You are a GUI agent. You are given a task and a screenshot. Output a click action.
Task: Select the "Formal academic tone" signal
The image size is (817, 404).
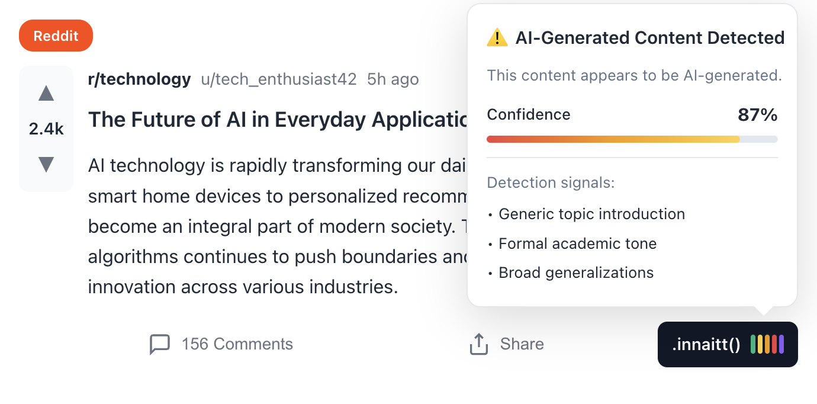click(577, 243)
